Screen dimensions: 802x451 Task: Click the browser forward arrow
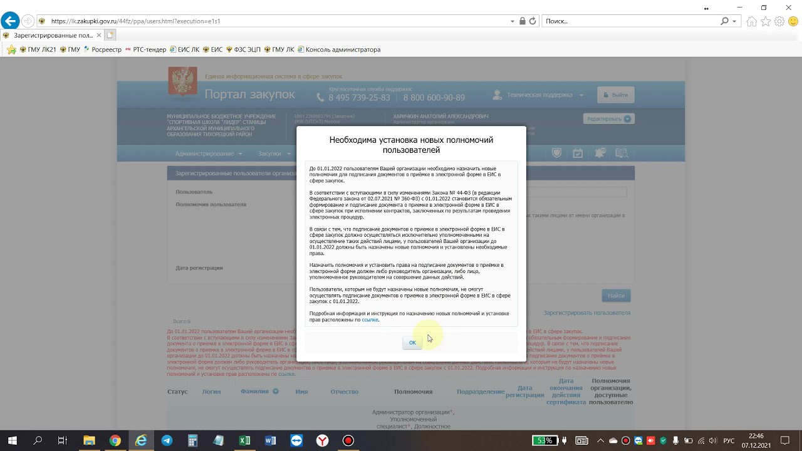pyautogui.click(x=28, y=21)
